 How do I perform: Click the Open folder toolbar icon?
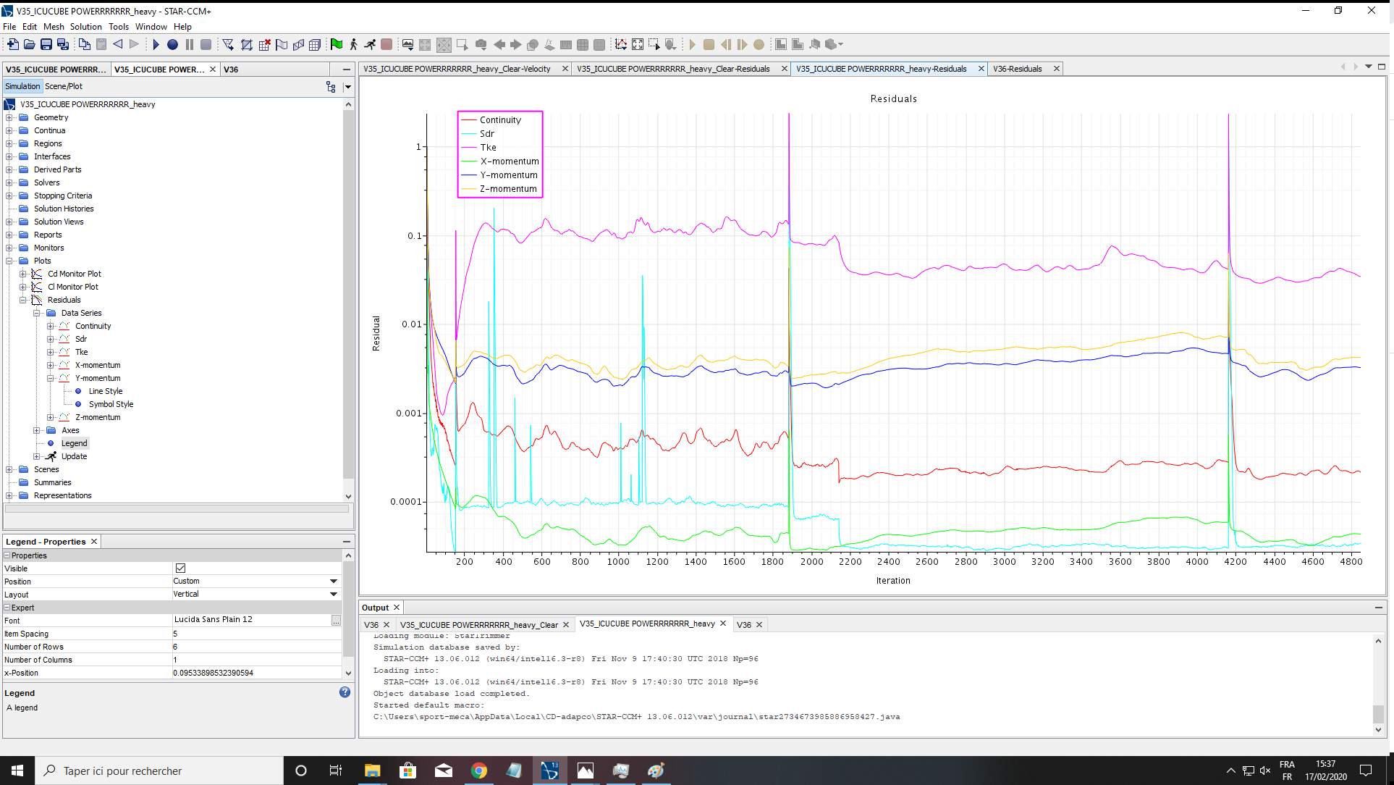tap(30, 45)
